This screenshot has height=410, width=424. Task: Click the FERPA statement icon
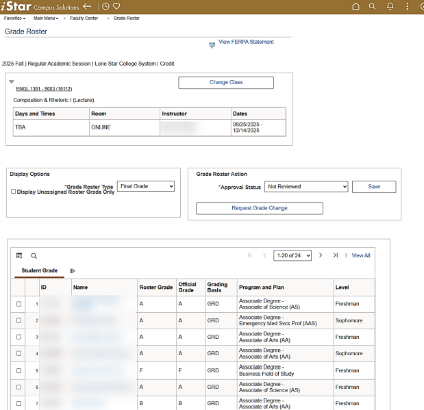pyautogui.click(x=212, y=45)
